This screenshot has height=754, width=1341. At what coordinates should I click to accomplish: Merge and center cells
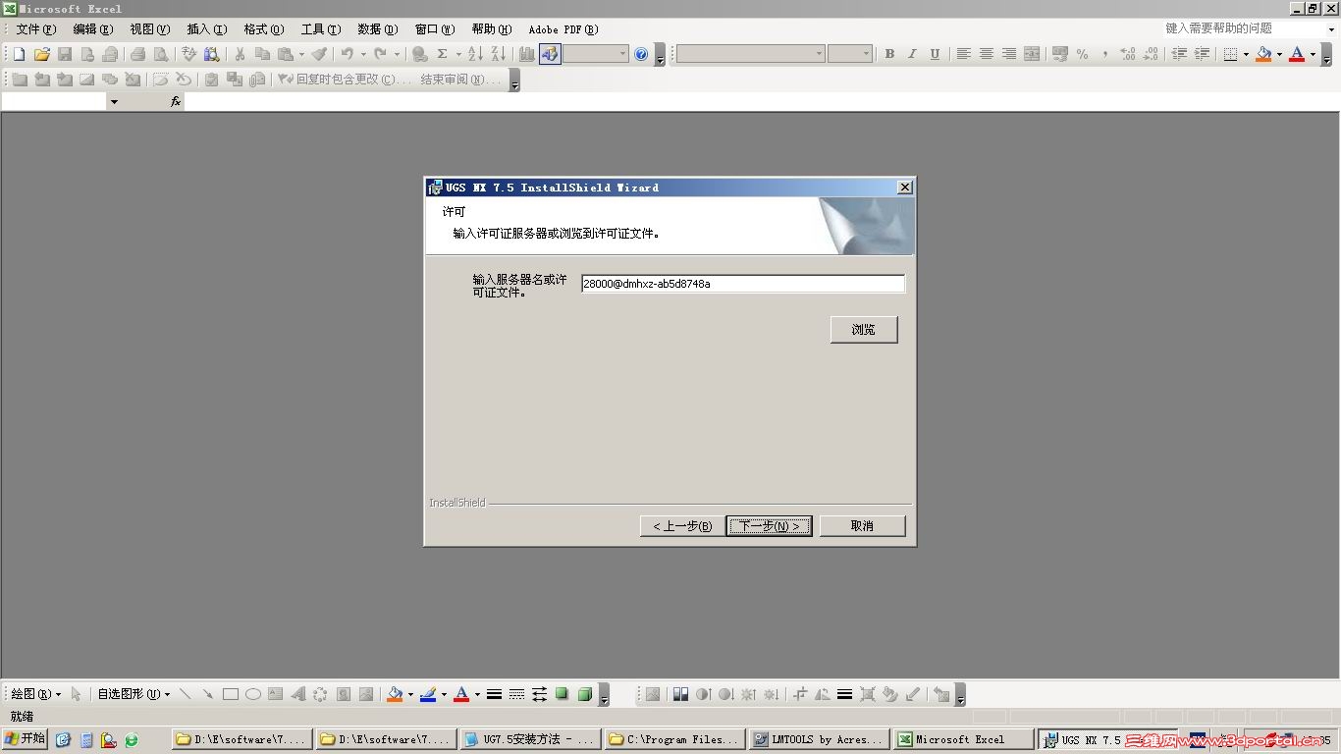(x=1031, y=54)
